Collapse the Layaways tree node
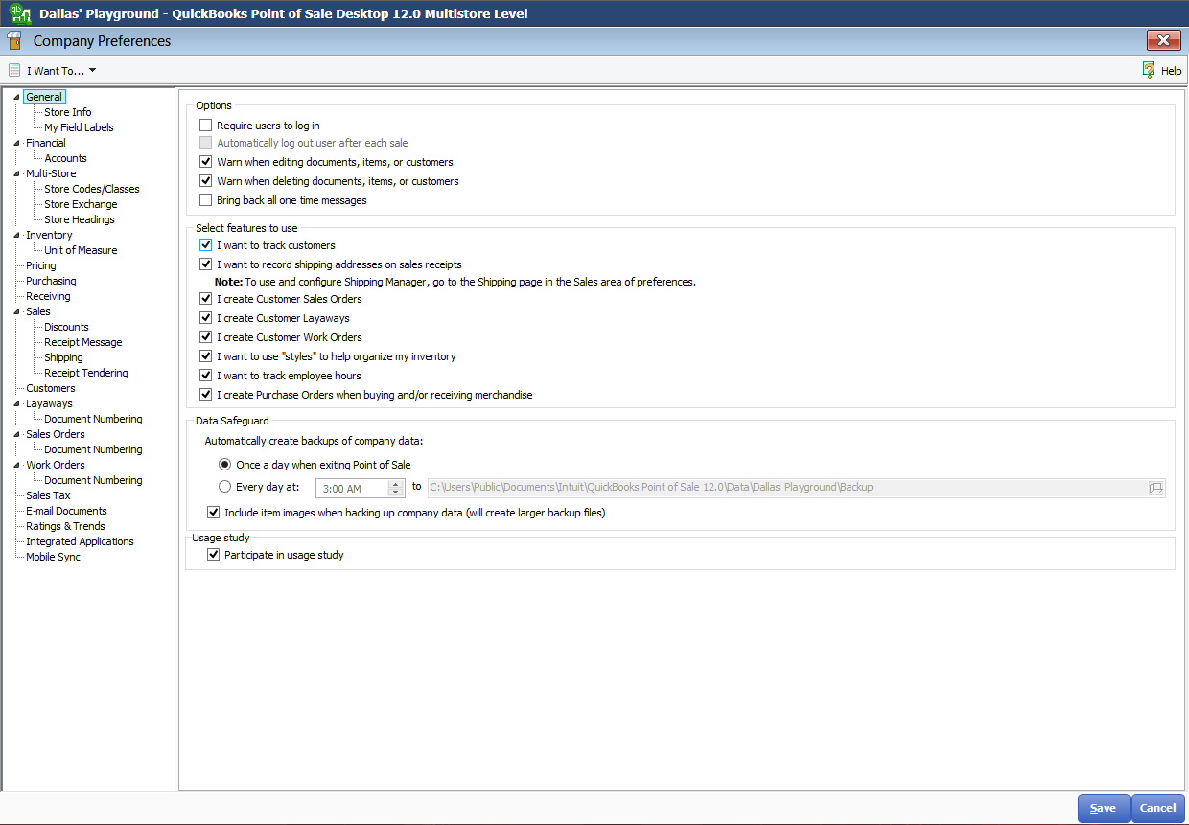The image size is (1189, 825). click(x=16, y=403)
